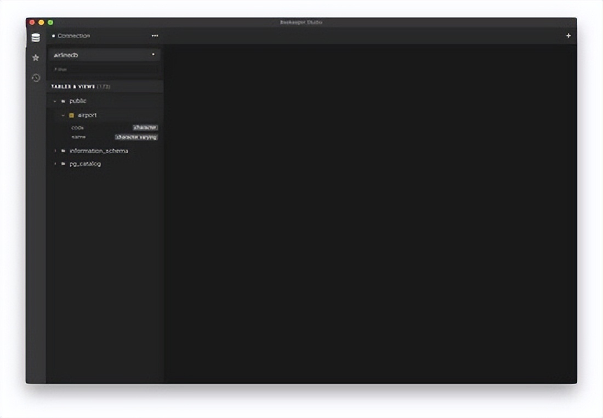Click the pg_catalog folder icon

(x=63, y=164)
